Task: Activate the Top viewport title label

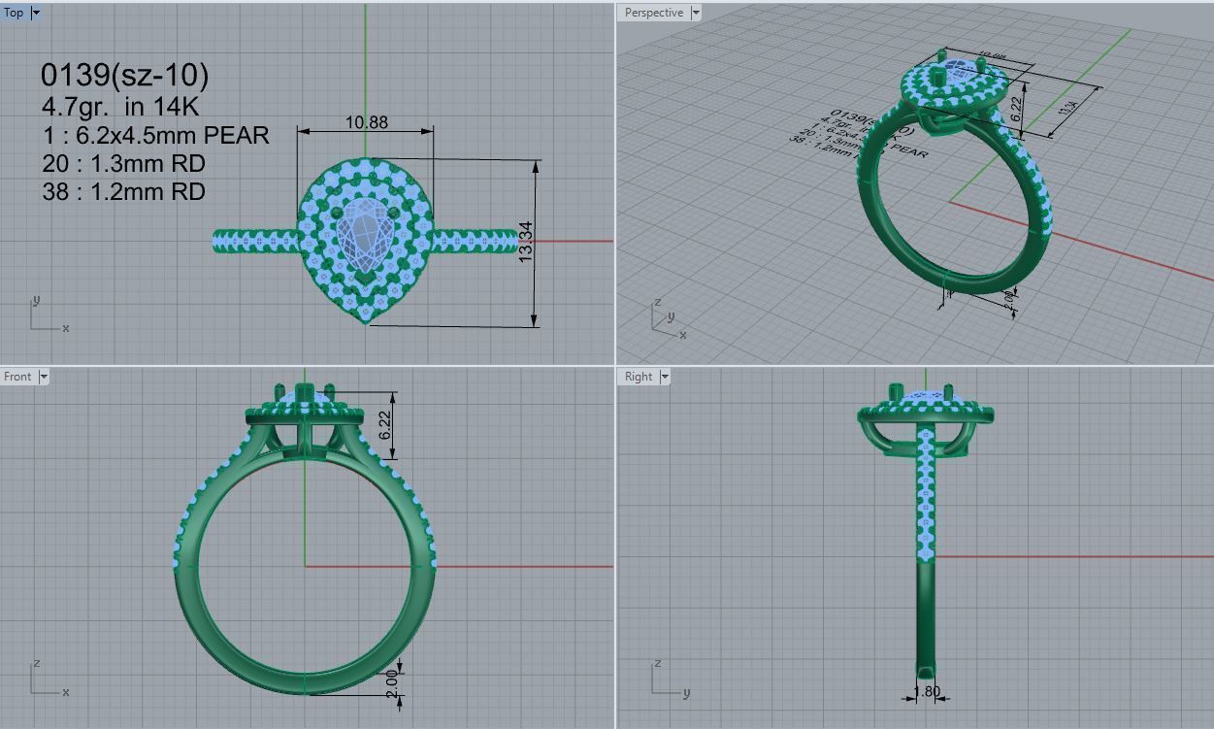Action: click(15, 13)
